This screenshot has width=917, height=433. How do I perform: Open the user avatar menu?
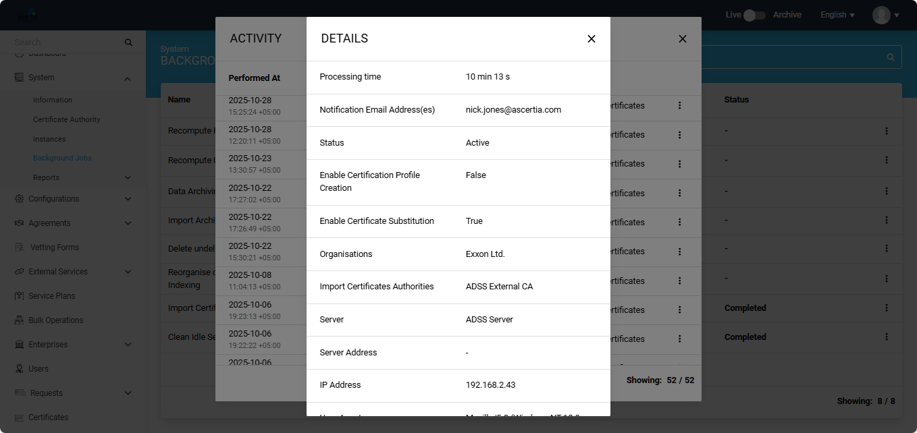coord(885,15)
